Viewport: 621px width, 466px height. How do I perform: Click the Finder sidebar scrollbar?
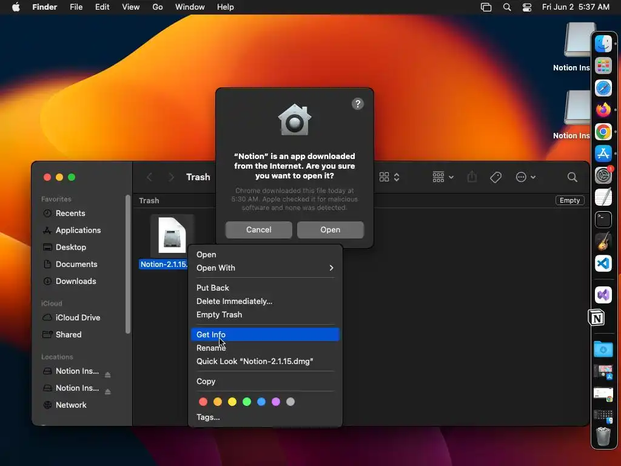pyautogui.click(x=127, y=265)
